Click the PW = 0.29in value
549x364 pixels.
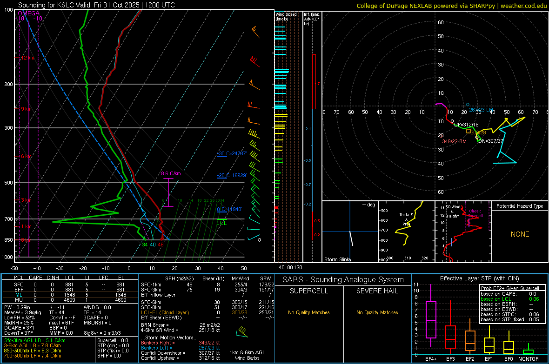(x=17, y=307)
